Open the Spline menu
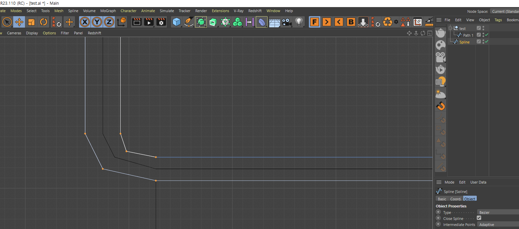519x229 pixels. (x=73, y=11)
